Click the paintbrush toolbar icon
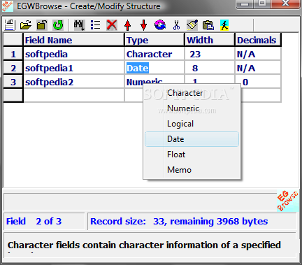 click(x=192, y=24)
